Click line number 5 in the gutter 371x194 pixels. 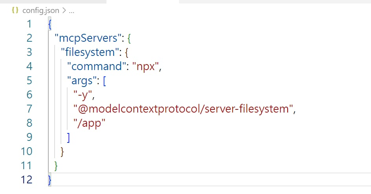pos(28,81)
